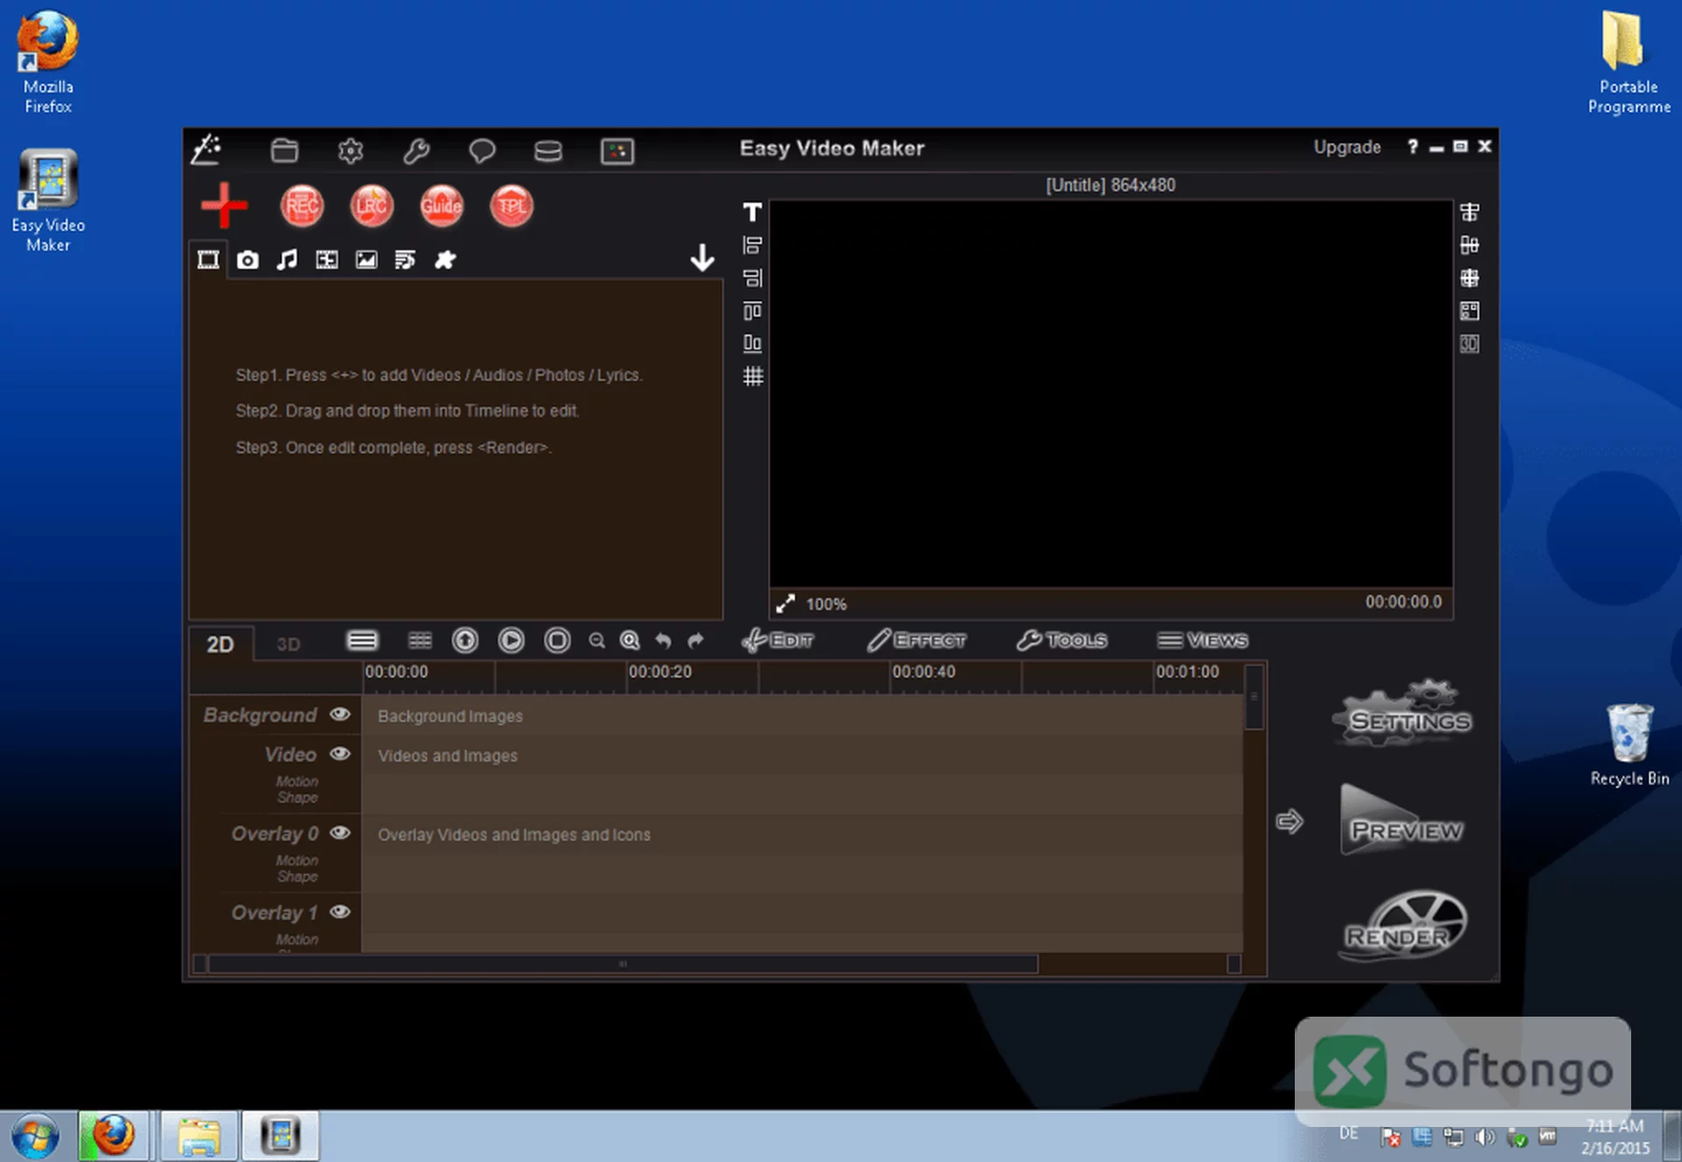The width and height of the screenshot is (1682, 1162).
Task: Open the Effect menu
Action: tap(916, 640)
